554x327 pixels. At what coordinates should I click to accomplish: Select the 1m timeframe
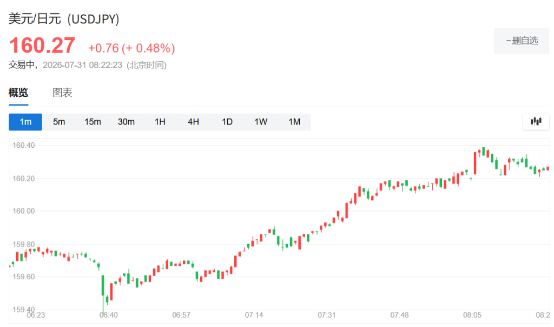[25, 122]
